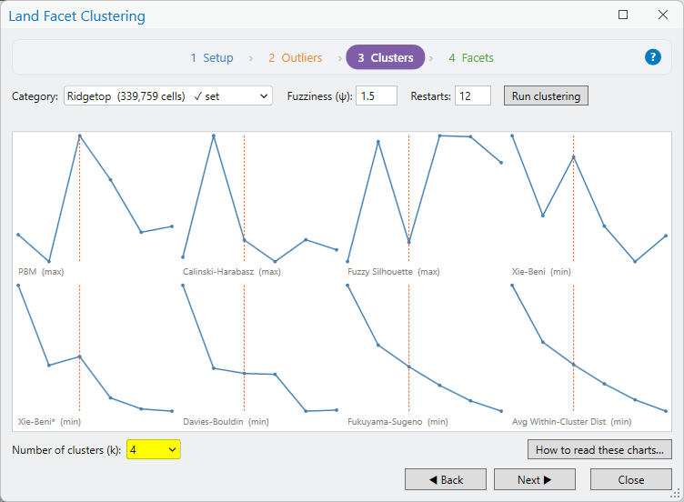
Task: Click the Land Facet Clustering title text
Action: coord(76,16)
